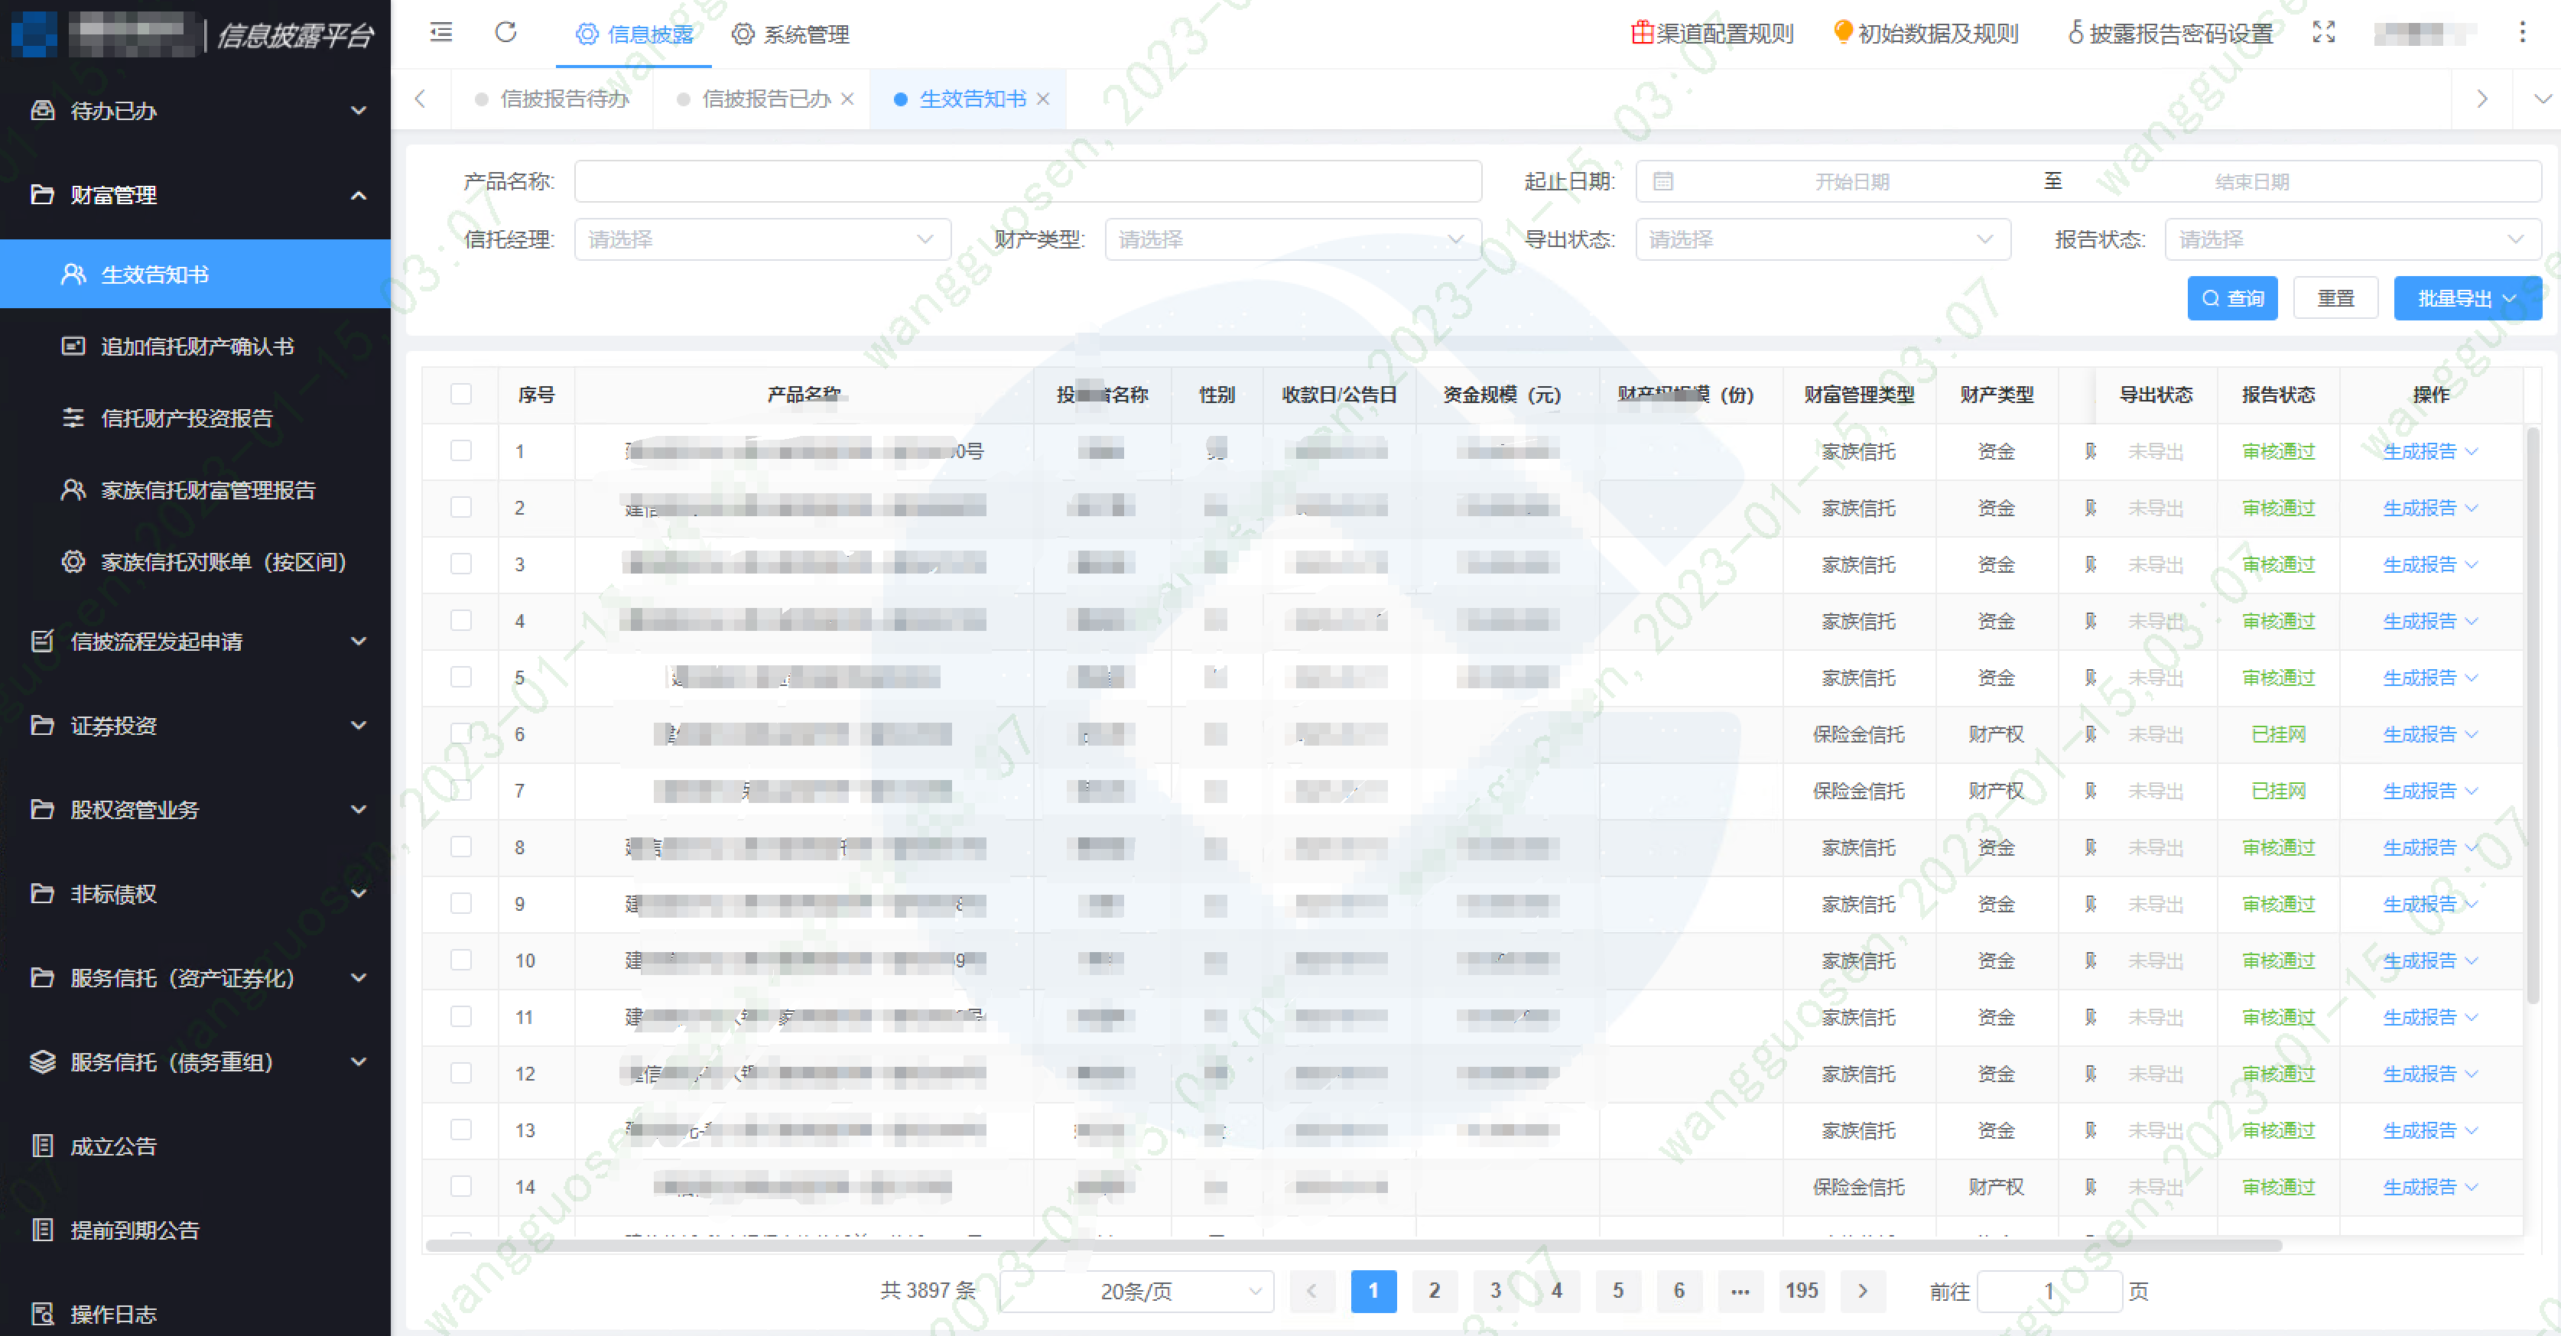Expand 待办已办 menu group
The height and width of the screenshot is (1336, 2561).
pos(196,110)
